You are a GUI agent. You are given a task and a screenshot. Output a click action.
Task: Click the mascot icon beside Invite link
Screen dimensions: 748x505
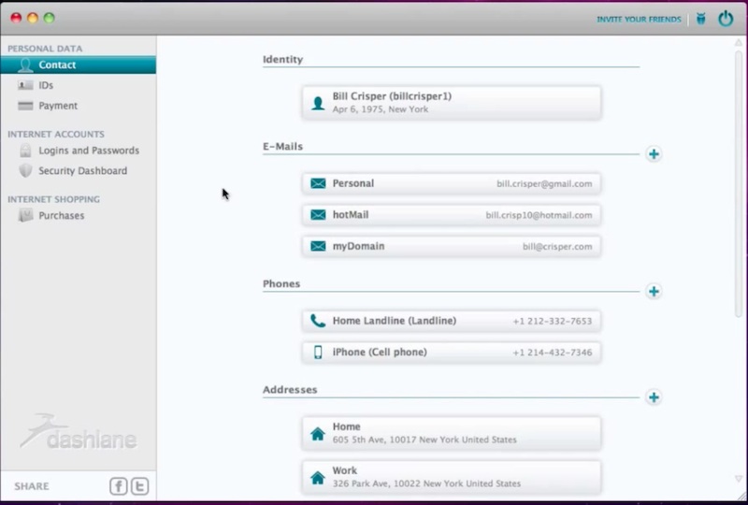(x=701, y=19)
